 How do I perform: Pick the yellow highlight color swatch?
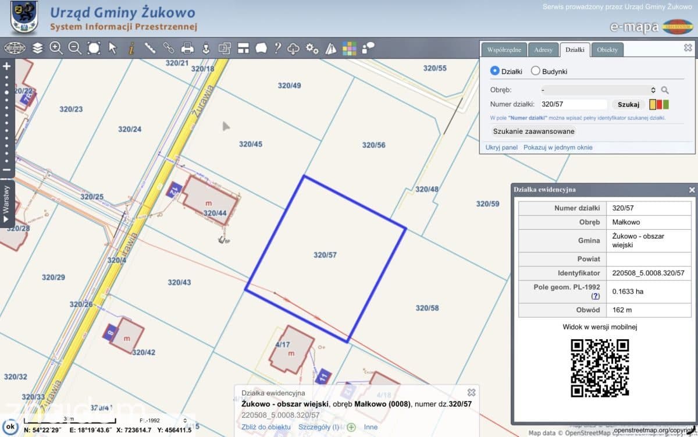653,105
